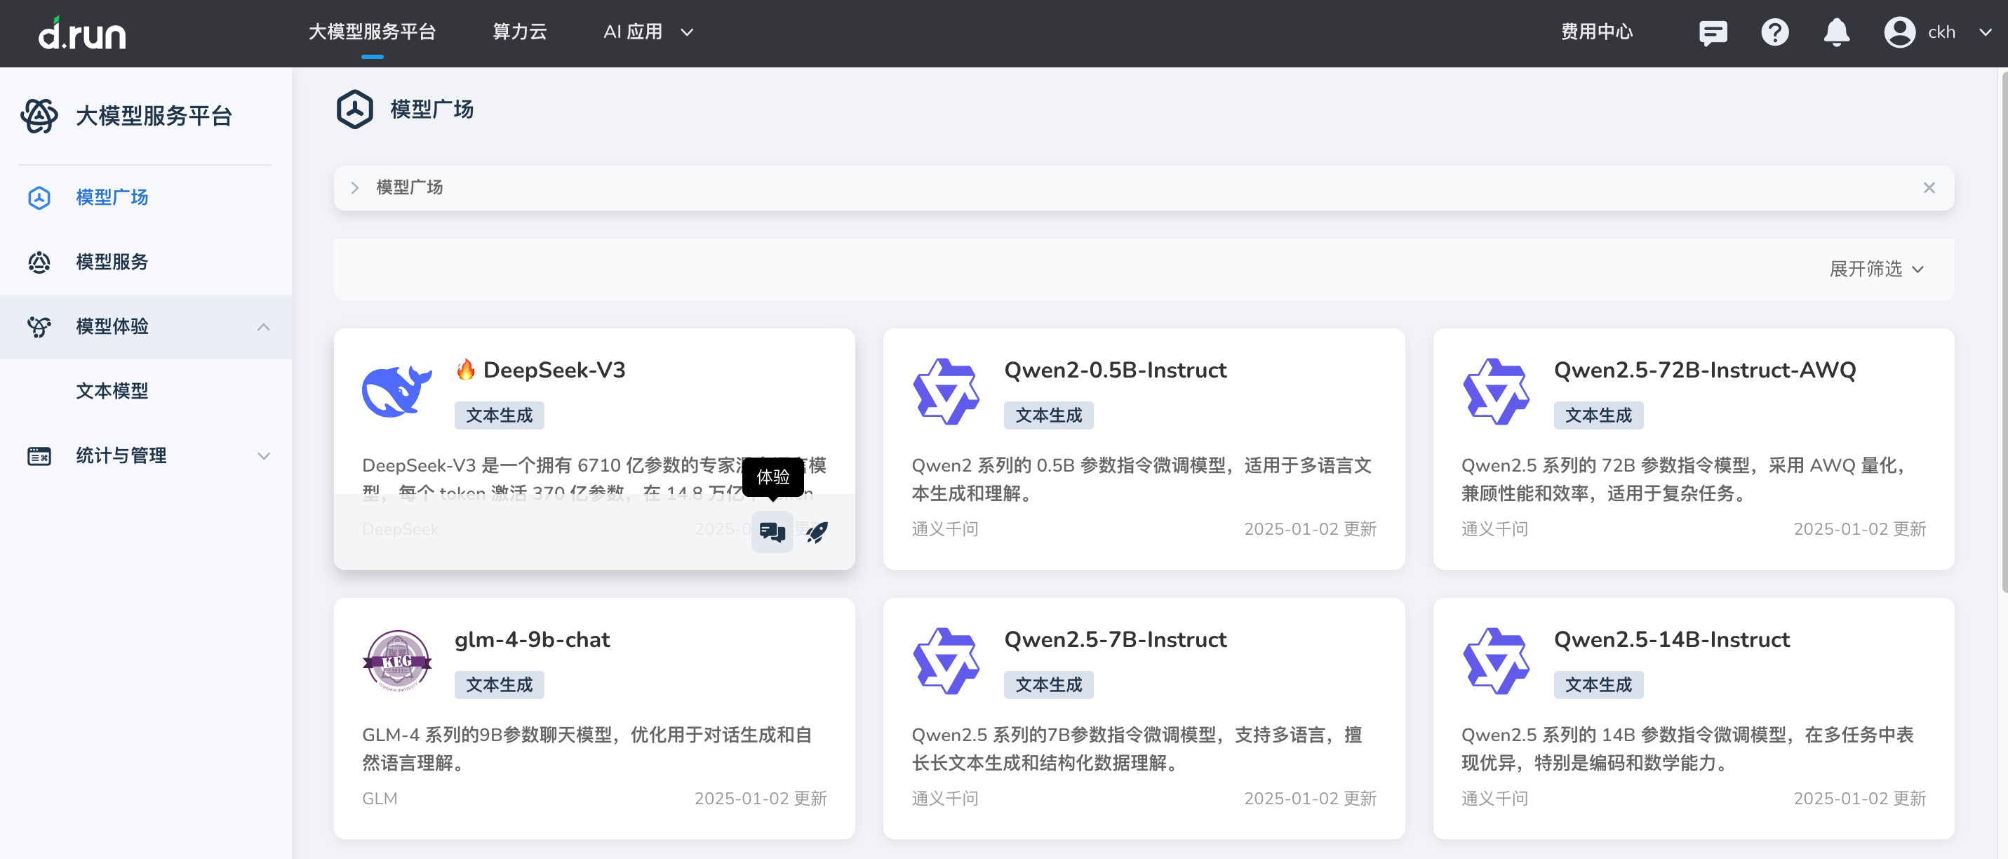
Task: Click the 文本生成 tag on glm-4-9b-chat
Action: (x=499, y=685)
